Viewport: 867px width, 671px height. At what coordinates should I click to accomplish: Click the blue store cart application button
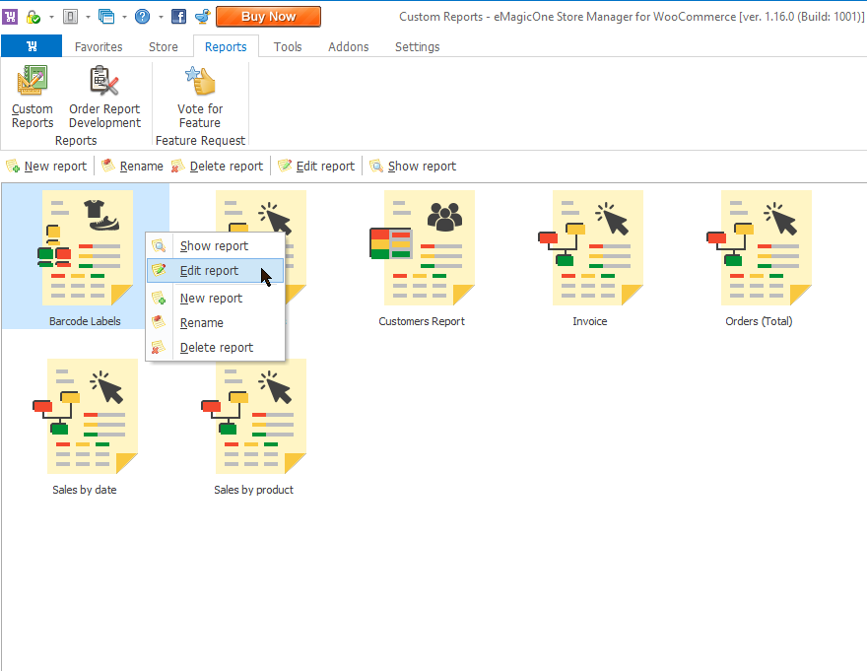(x=32, y=46)
